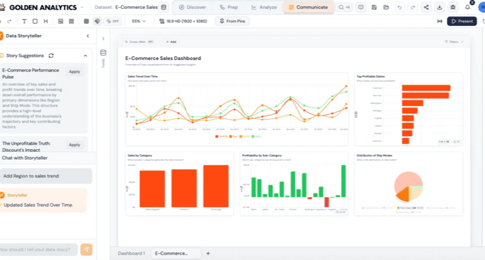Screen dimensions: 485x260
Task: Click the share icon in top bar
Action: (x=426, y=7)
